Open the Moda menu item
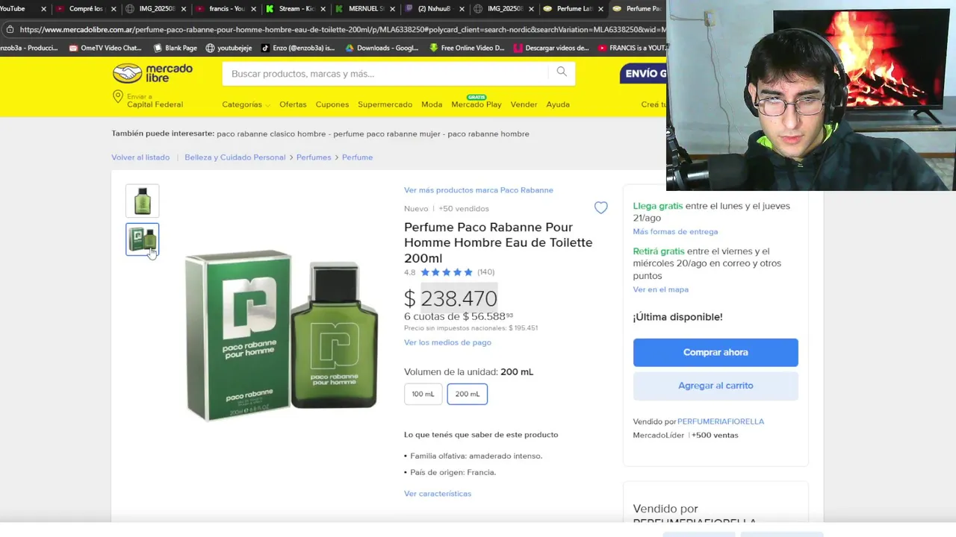The height and width of the screenshot is (537, 956). click(x=432, y=104)
